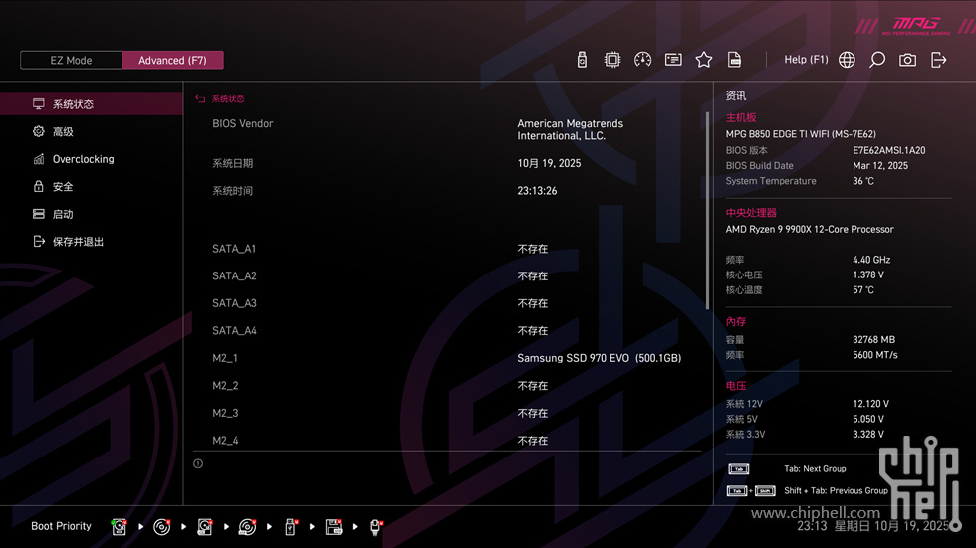Open the Overclocking menu
Image resolution: width=976 pixels, height=548 pixels.
click(83, 159)
